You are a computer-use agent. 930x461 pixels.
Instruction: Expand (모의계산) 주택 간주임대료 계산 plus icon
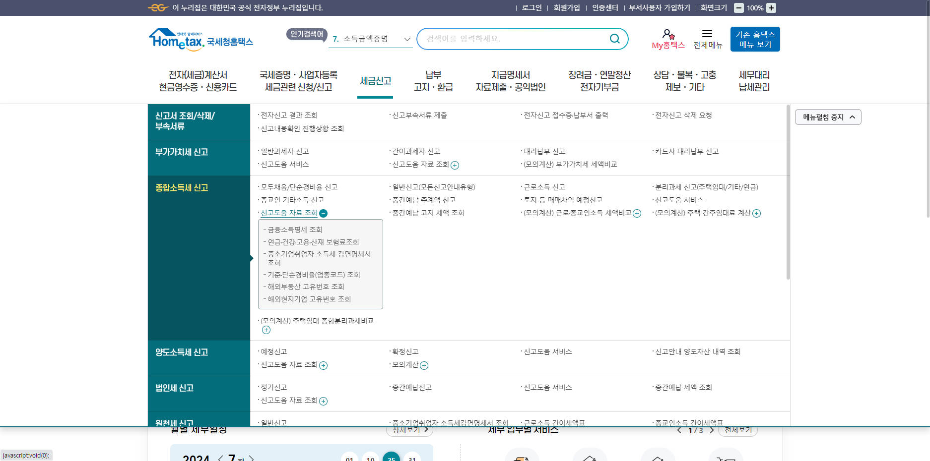click(x=757, y=214)
